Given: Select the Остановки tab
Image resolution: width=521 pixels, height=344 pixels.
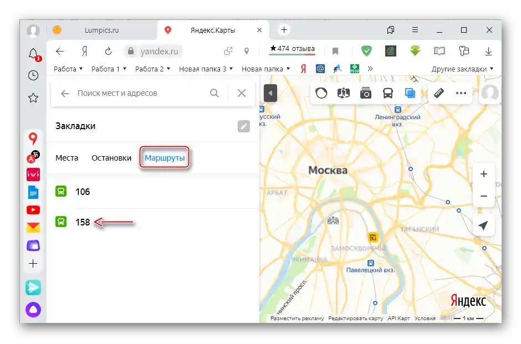Looking at the screenshot, I should (111, 158).
